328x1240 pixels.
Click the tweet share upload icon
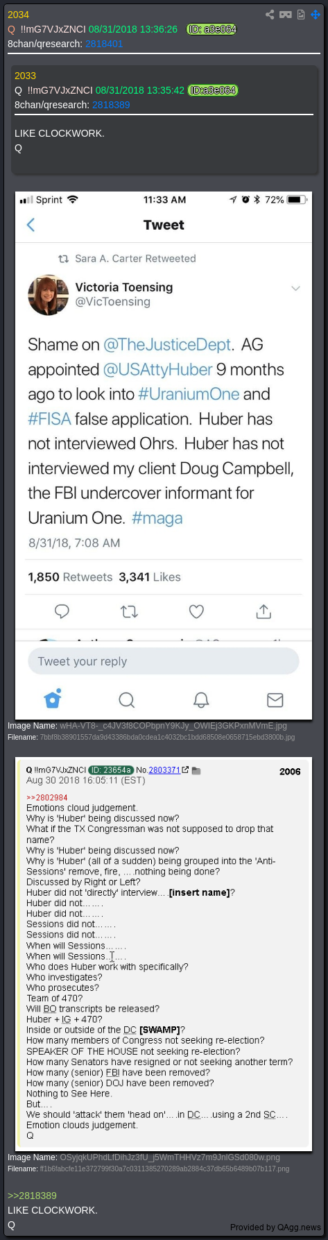(264, 611)
